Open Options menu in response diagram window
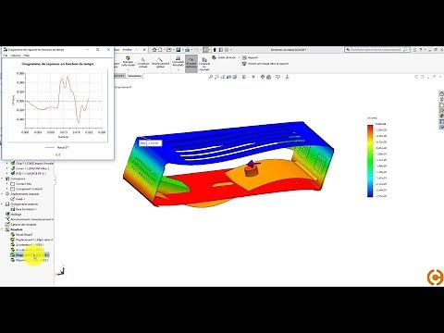 16,55
